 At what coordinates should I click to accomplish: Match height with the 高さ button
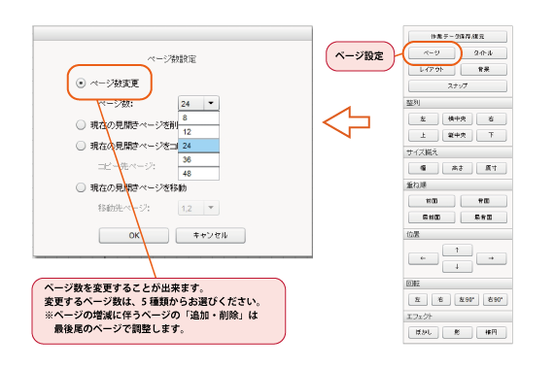[457, 168]
